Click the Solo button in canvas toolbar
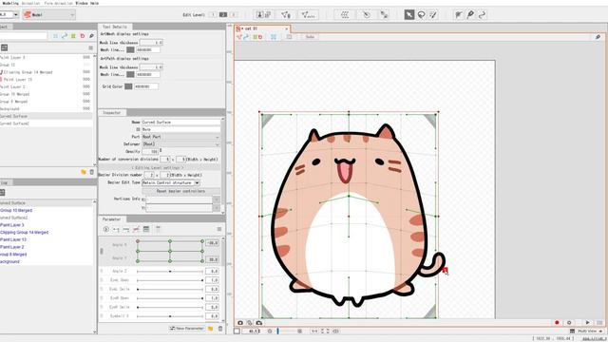The height and width of the screenshot is (342, 608). [x=311, y=37]
